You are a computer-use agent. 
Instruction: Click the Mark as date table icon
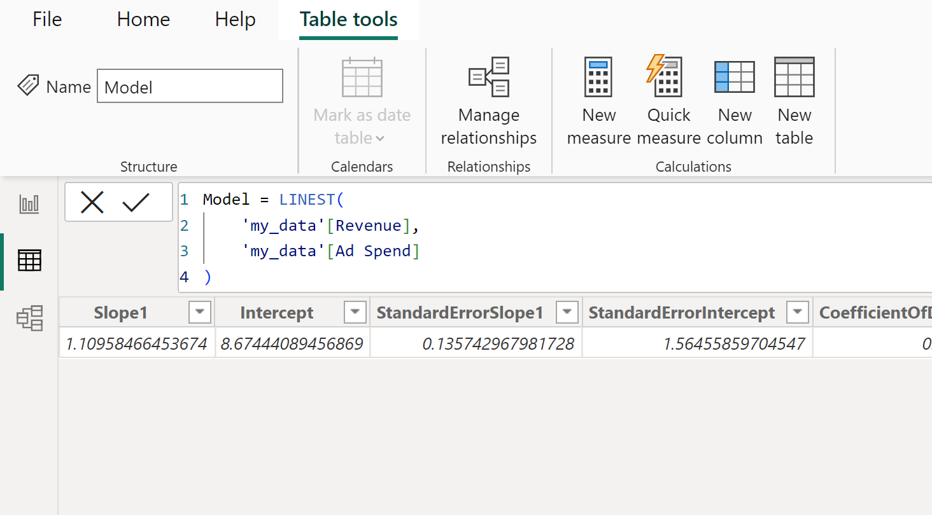(x=362, y=77)
